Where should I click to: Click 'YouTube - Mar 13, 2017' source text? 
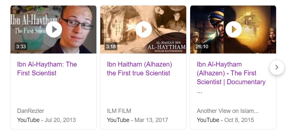tap(137, 120)
